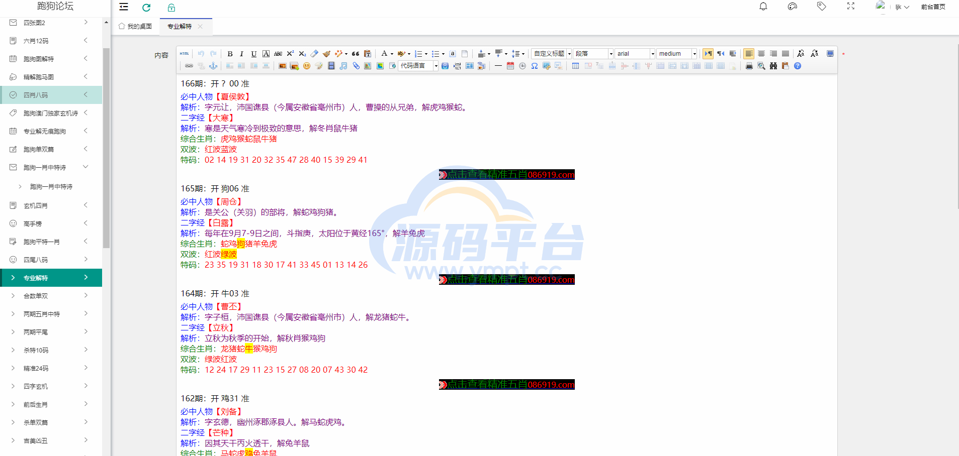Toggle left-to-right text direction
This screenshot has width=959, height=456.
coord(709,54)
